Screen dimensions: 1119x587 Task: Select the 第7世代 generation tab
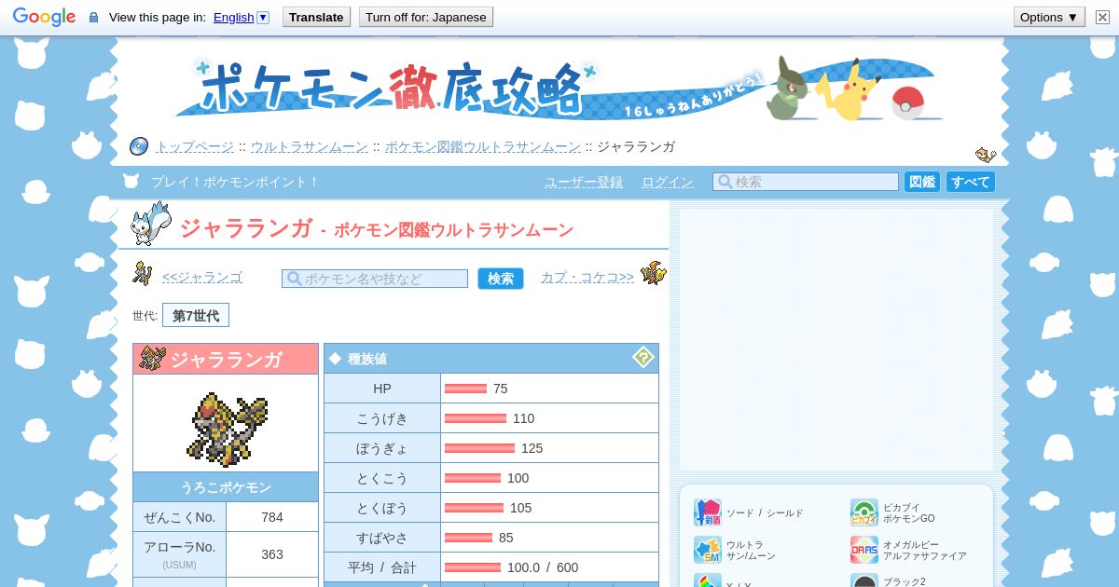(x=196, y=316)
